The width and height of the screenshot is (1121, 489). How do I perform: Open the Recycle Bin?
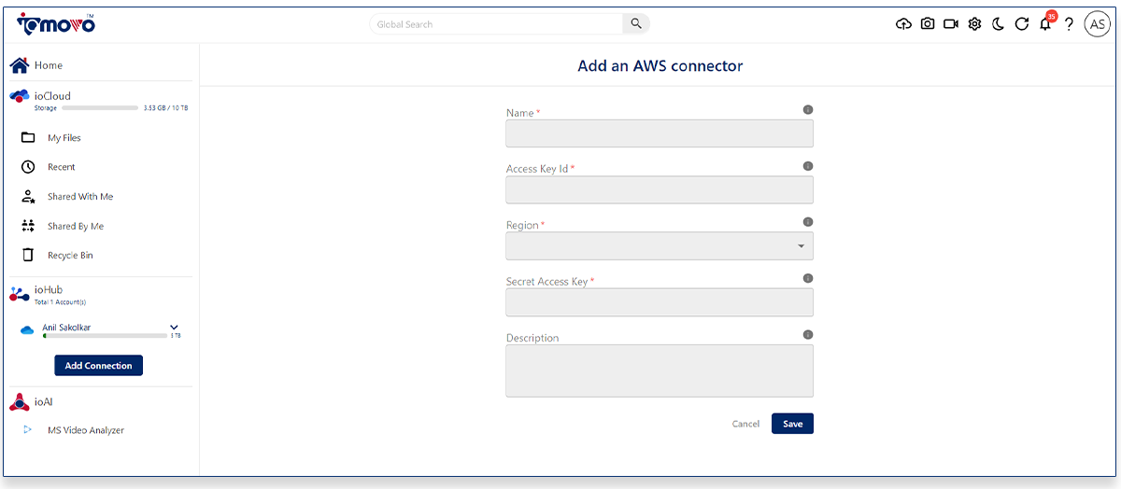[x=70, y=256]
